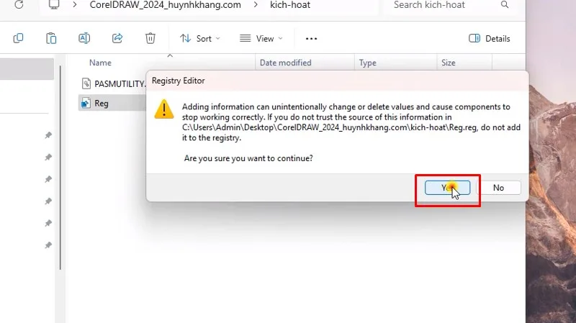Click No in Registry Editor dialog
Image resolution: width=576 pixels, height=323 pixels.
[x=498, y=188]
